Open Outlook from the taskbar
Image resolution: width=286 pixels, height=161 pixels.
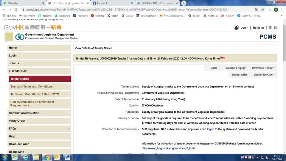(x=57, y=157)
